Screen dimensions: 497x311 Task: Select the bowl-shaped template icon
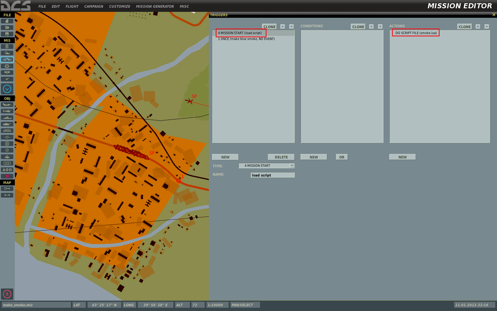pyautogui.click(x=7, y=157)
